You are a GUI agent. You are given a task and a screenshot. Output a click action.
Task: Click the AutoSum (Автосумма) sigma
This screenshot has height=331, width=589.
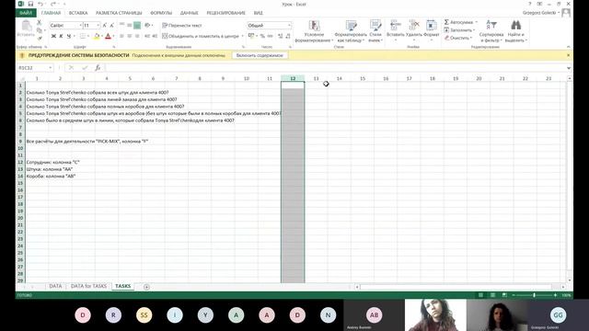(446, 22)
